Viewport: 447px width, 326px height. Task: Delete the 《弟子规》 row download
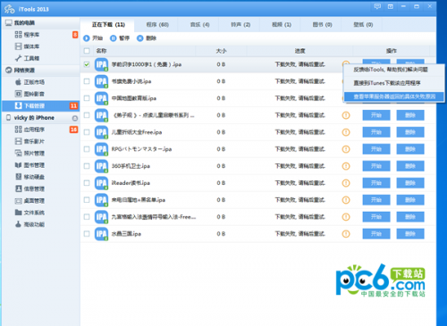(x=410, y=115)
